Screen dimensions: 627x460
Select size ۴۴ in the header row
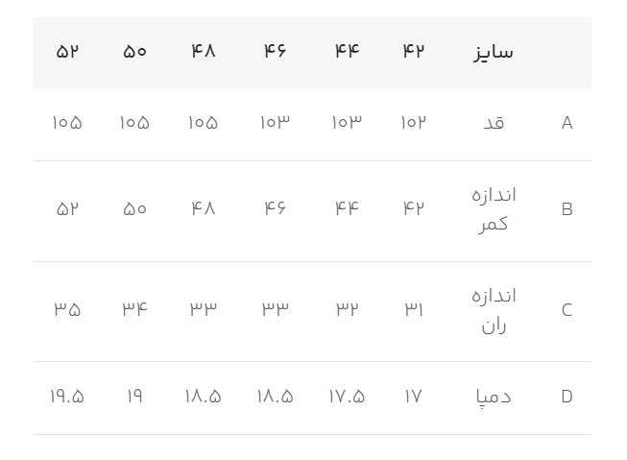[x=347, y=52]
